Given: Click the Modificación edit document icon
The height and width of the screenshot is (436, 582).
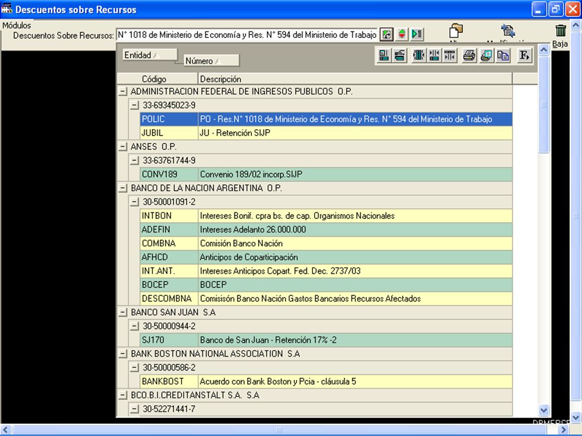Looking at the screenshot, I should [x=507, y=31].
